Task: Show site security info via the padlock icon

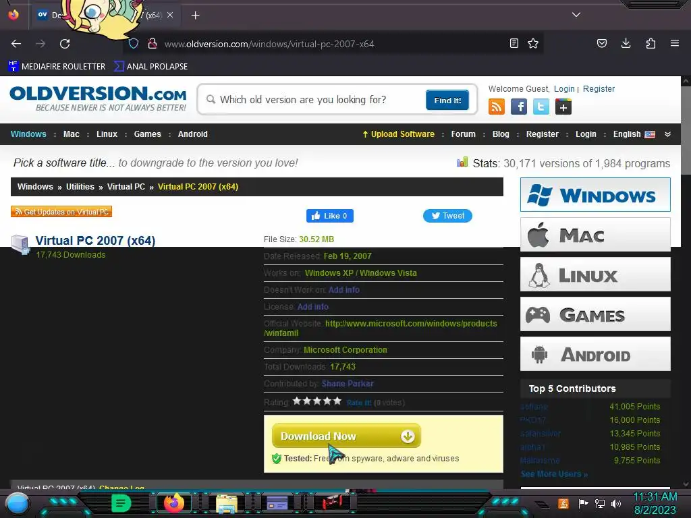Action: tap(153, 44)
